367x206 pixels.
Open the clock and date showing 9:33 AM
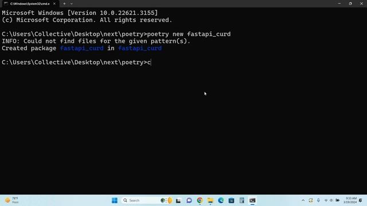(350, 200)
